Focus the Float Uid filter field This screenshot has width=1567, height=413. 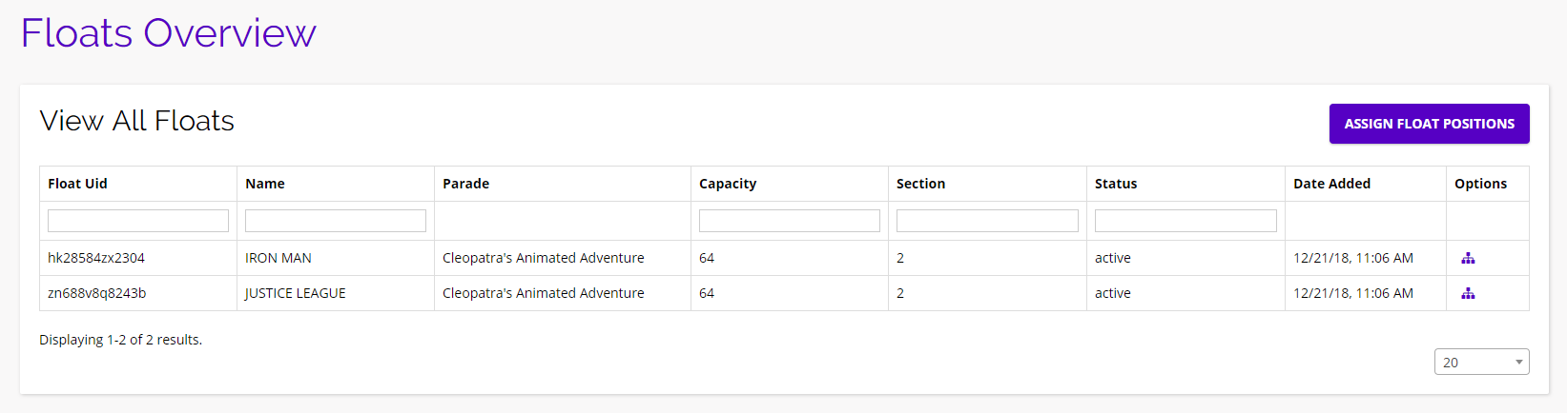138,221
